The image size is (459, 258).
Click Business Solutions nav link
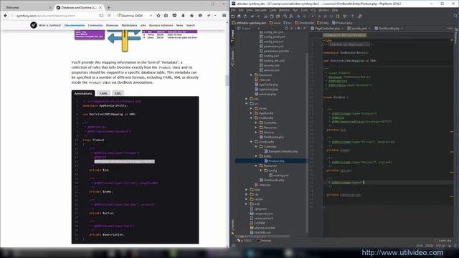click(161, 26)
